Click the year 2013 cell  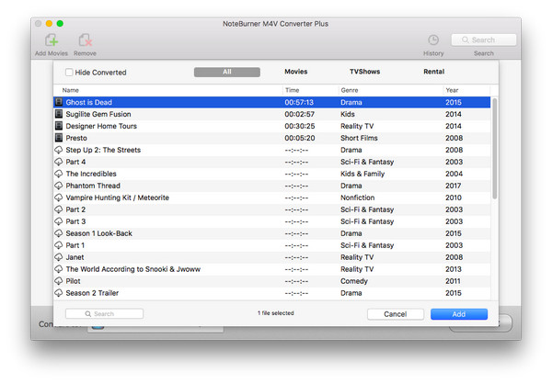pyautogui.click(x=453, y=269)
